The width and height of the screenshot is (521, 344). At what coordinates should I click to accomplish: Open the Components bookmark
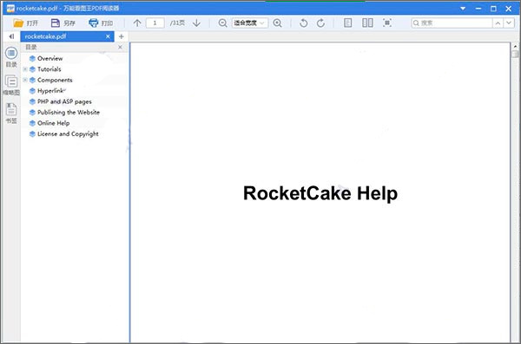tap(55, 80)
